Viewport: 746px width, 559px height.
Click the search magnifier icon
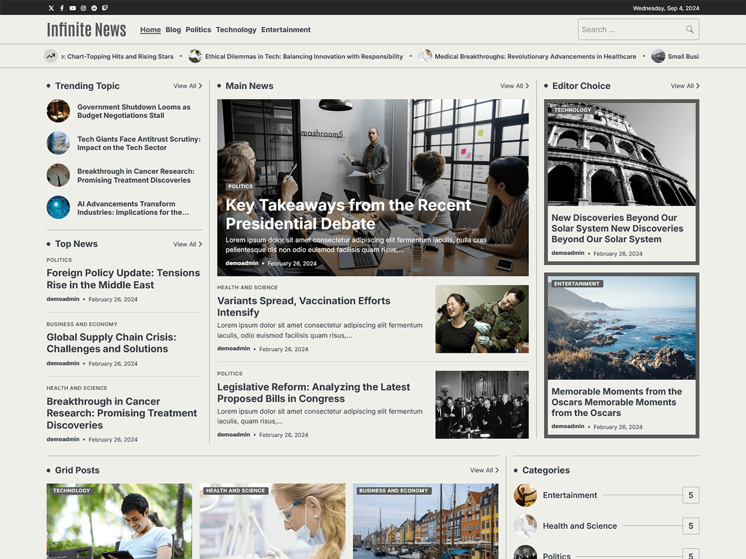[689, 29]
